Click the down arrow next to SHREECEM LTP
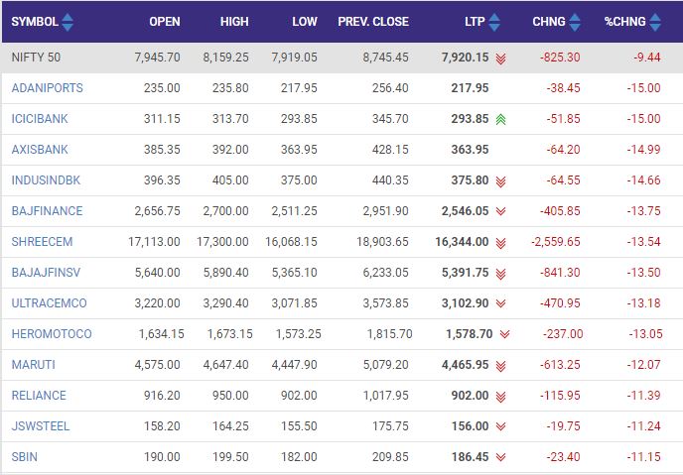This screenshot has height=475, width=683. [501, 242]
